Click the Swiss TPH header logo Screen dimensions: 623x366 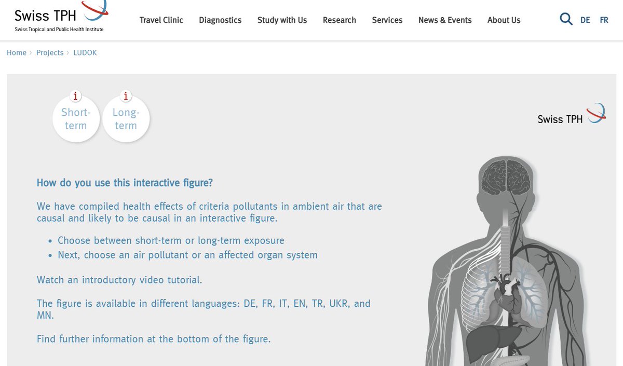(61, 16)
